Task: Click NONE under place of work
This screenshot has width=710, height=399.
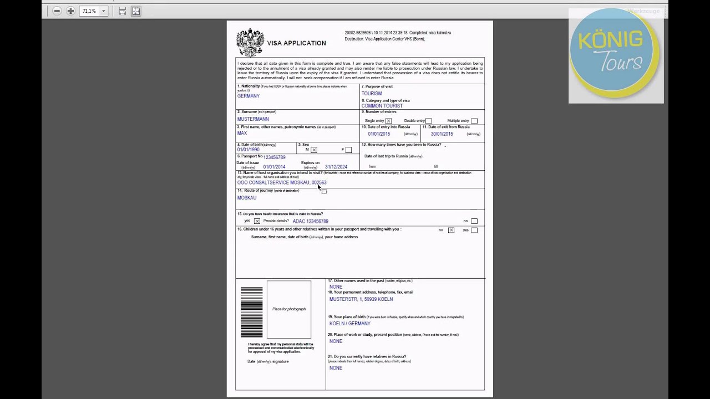Action: tap(336, 341)
